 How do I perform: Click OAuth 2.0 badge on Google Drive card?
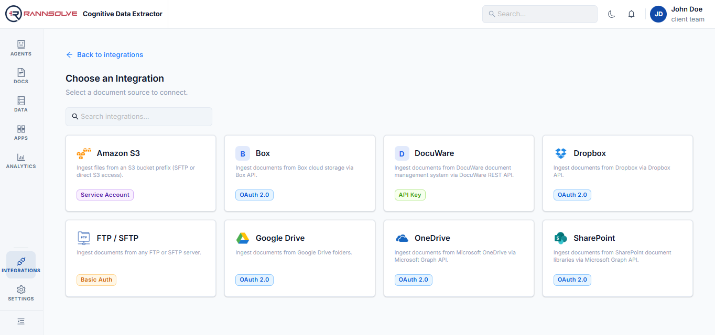point(254,280)
